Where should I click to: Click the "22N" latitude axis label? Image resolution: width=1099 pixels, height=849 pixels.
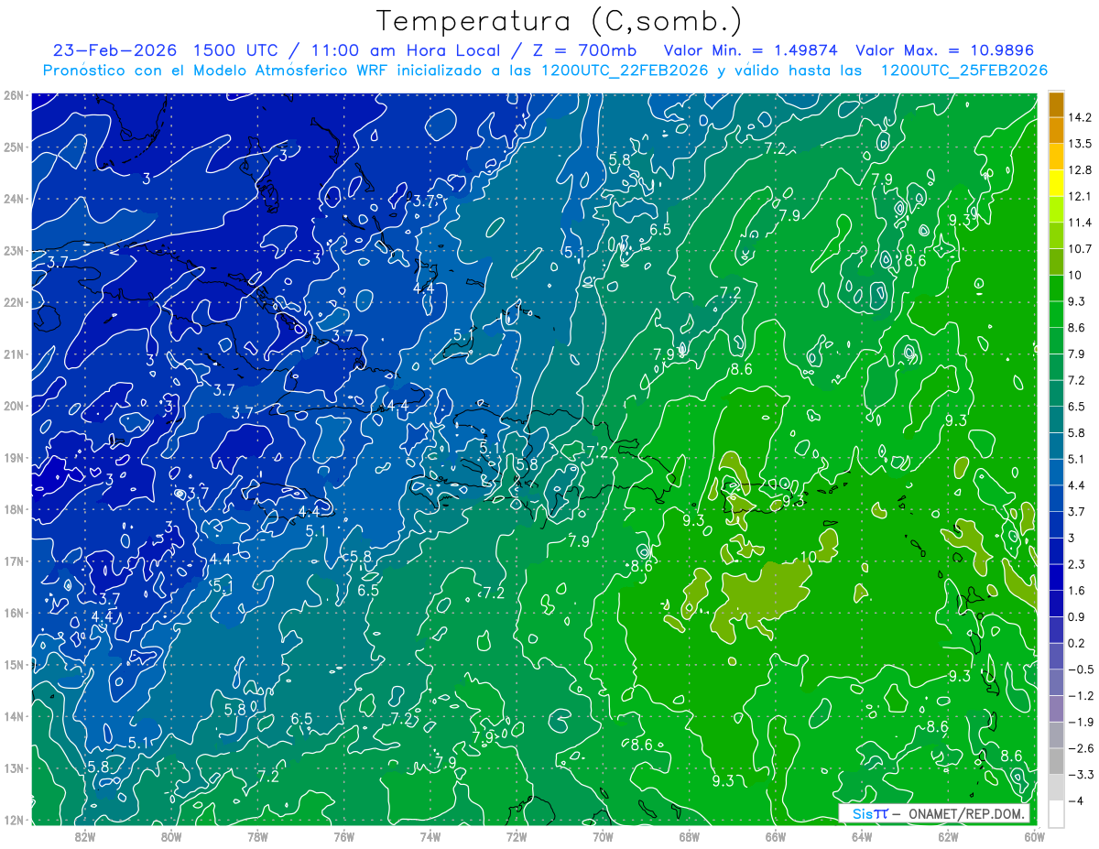point(14,302)
